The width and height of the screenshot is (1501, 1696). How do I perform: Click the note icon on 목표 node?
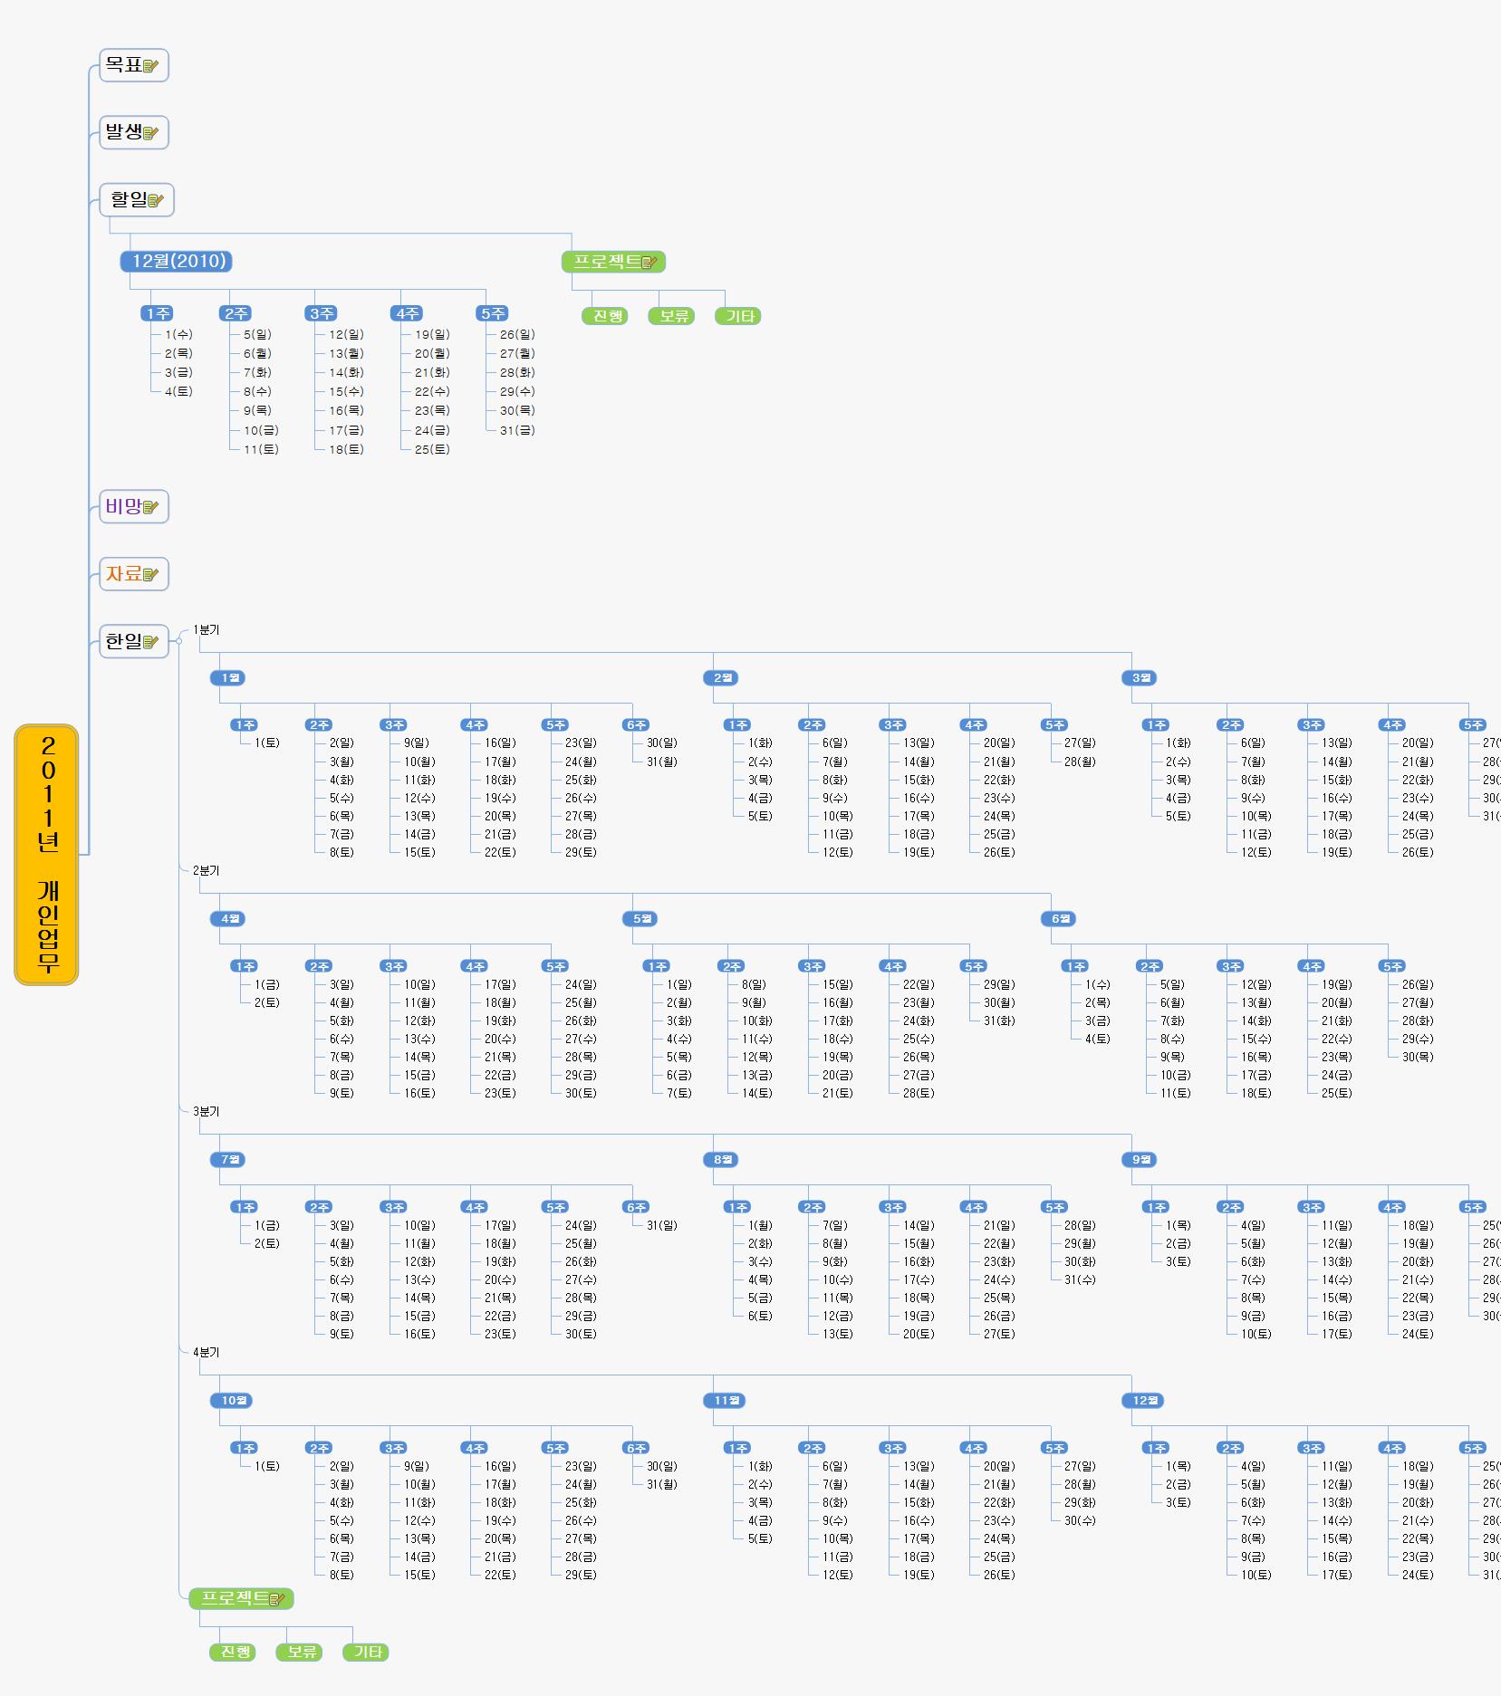click(150, 65)
